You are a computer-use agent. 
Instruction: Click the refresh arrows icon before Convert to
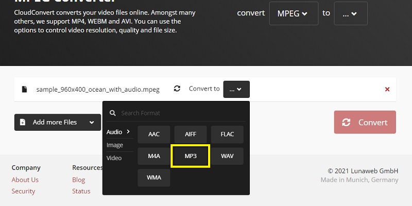coord(177,89)
